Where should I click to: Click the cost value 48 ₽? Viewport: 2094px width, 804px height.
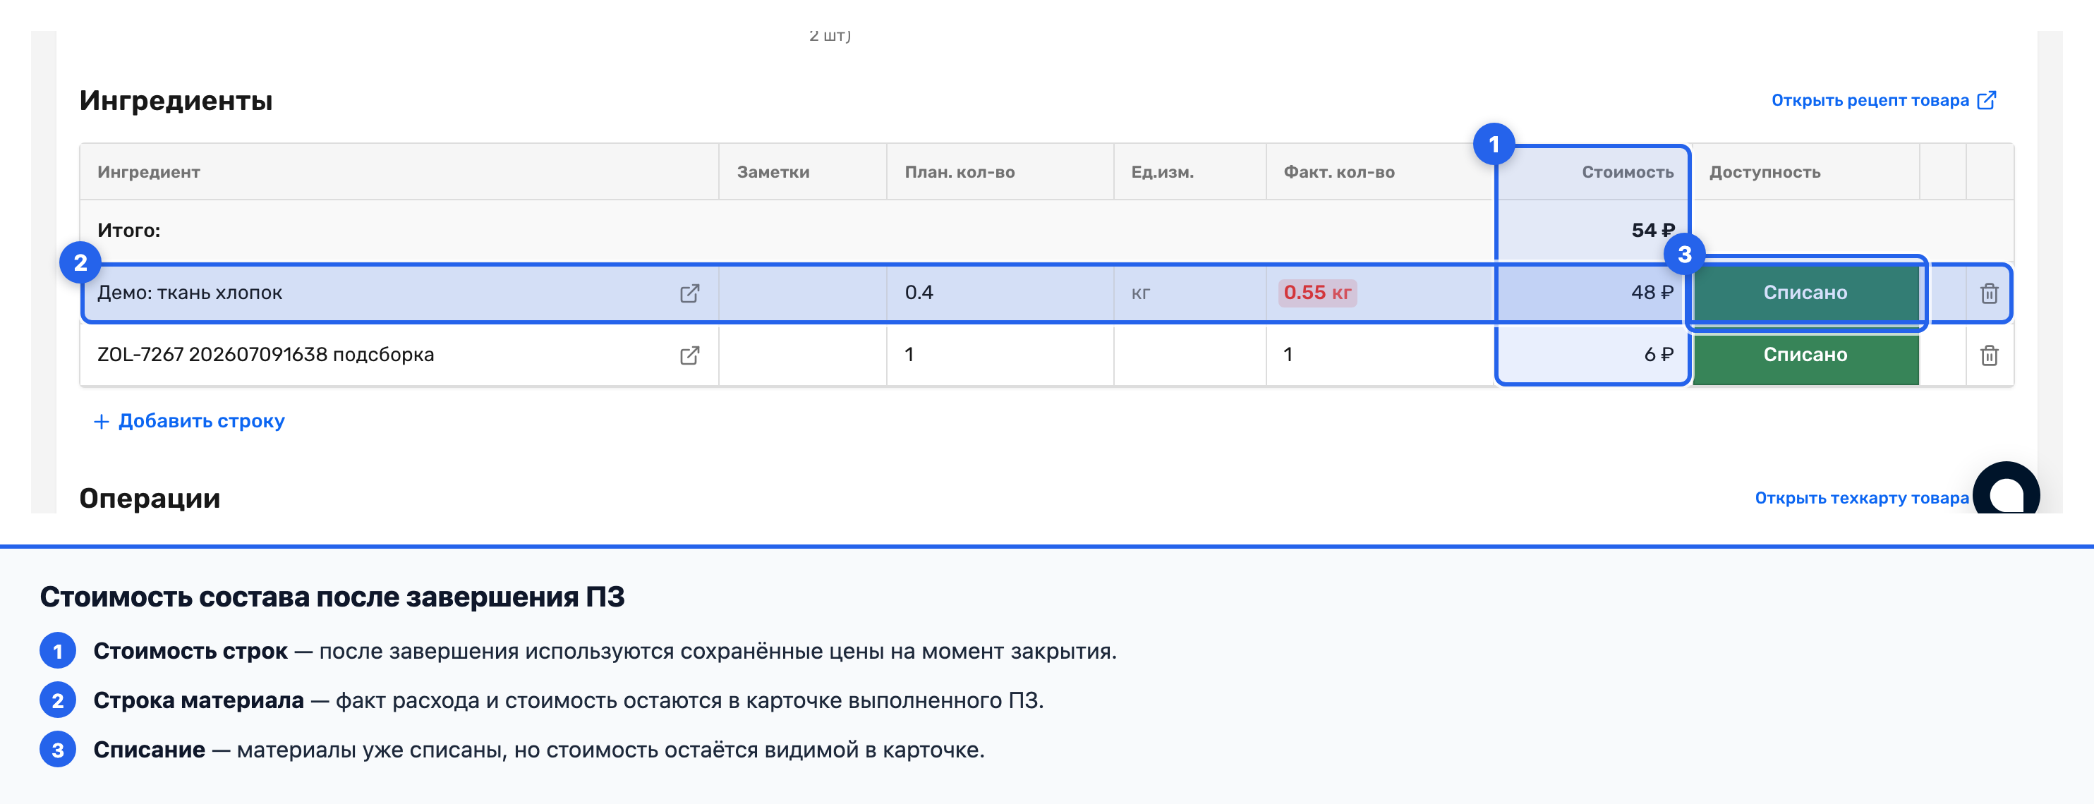coord(1651,293)
